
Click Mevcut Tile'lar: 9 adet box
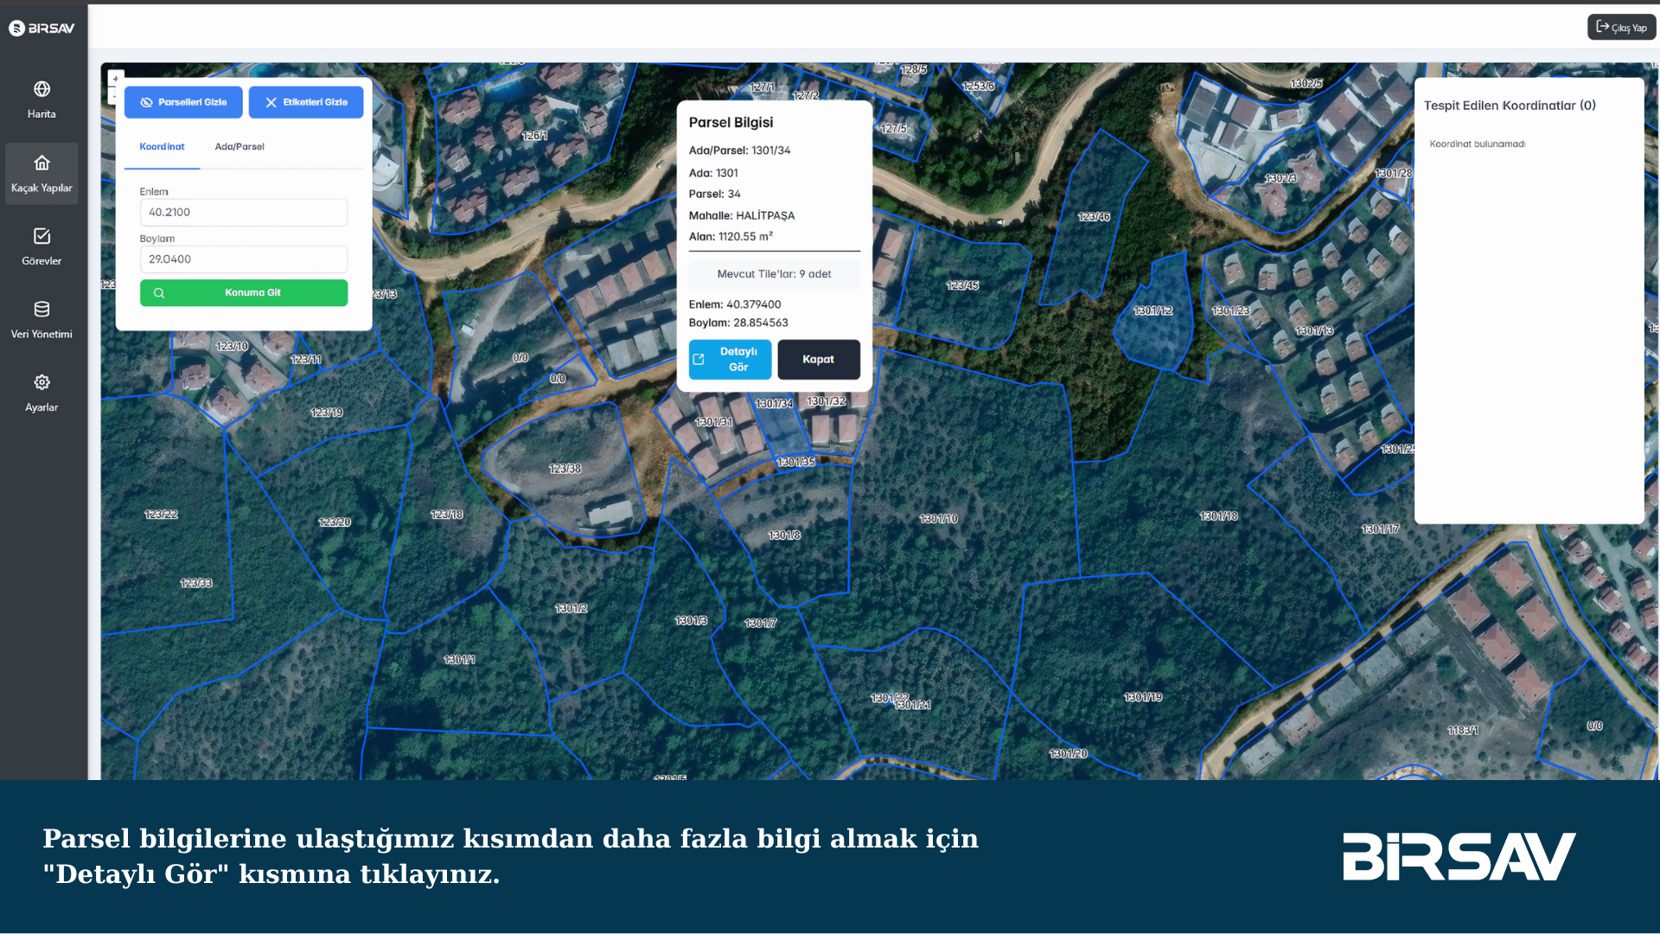coord(774,274)
